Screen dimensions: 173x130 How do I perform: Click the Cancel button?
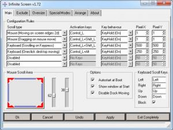48,117
